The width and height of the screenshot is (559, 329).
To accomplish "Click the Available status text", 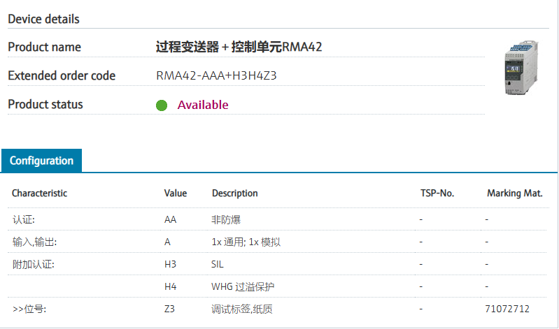I will coord(203,105).
